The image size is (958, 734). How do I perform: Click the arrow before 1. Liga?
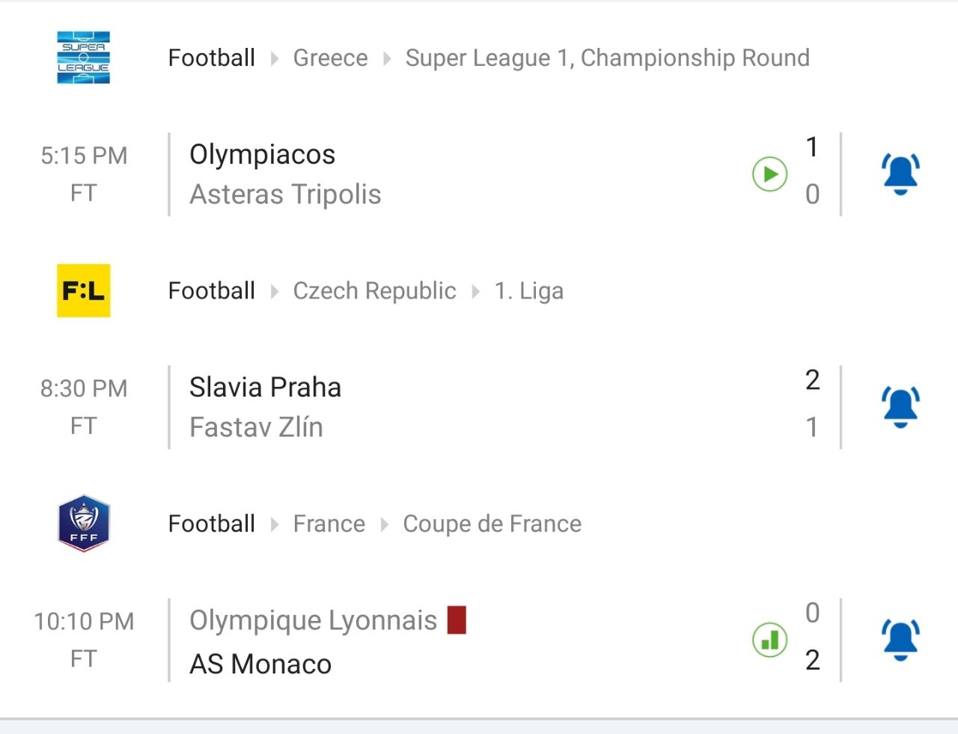(x=476, y=291)
